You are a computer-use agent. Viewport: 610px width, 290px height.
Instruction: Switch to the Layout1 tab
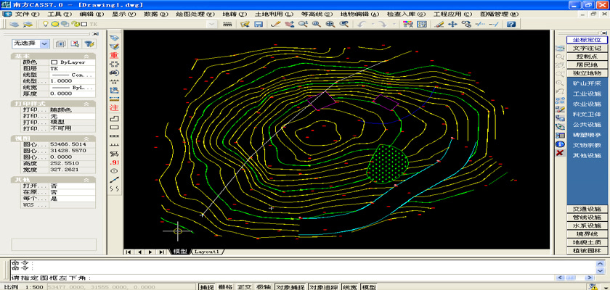(206, 252)
